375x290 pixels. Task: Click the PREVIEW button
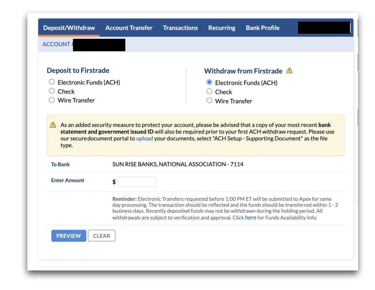[x=69, y=236]
